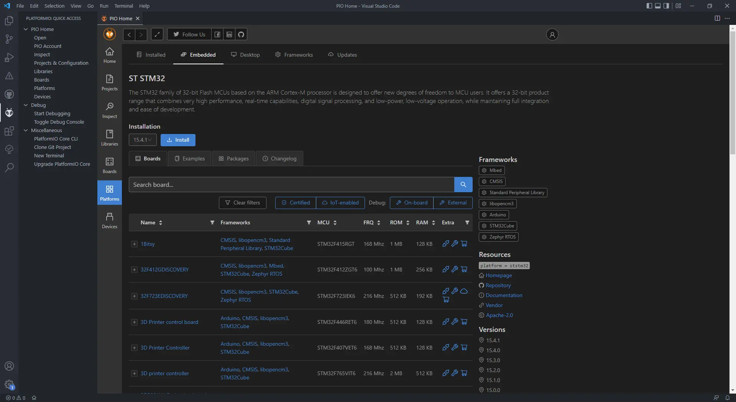Click the Search board input field
The width and height of the screenshot is (736, 402).
point(291,185)
